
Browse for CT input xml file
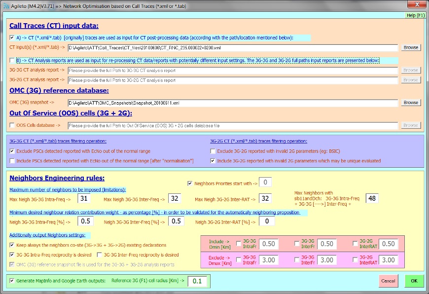[x=411, y=48]
